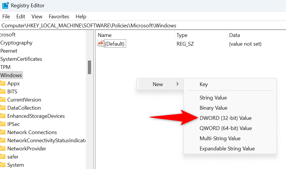Click the DataCollection folder icon
The image size is (286, 169).
pos(3,108)
